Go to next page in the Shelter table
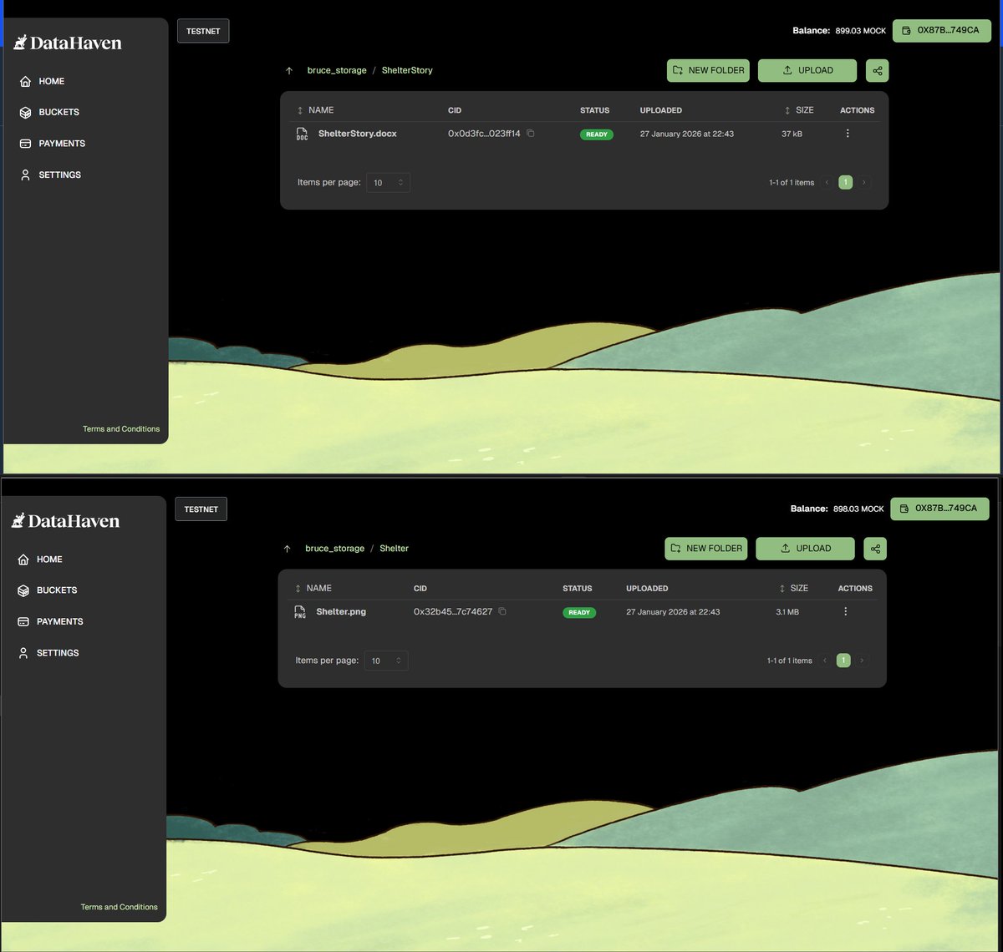This screenshot has height=952, width=1003. coord(862,661)
